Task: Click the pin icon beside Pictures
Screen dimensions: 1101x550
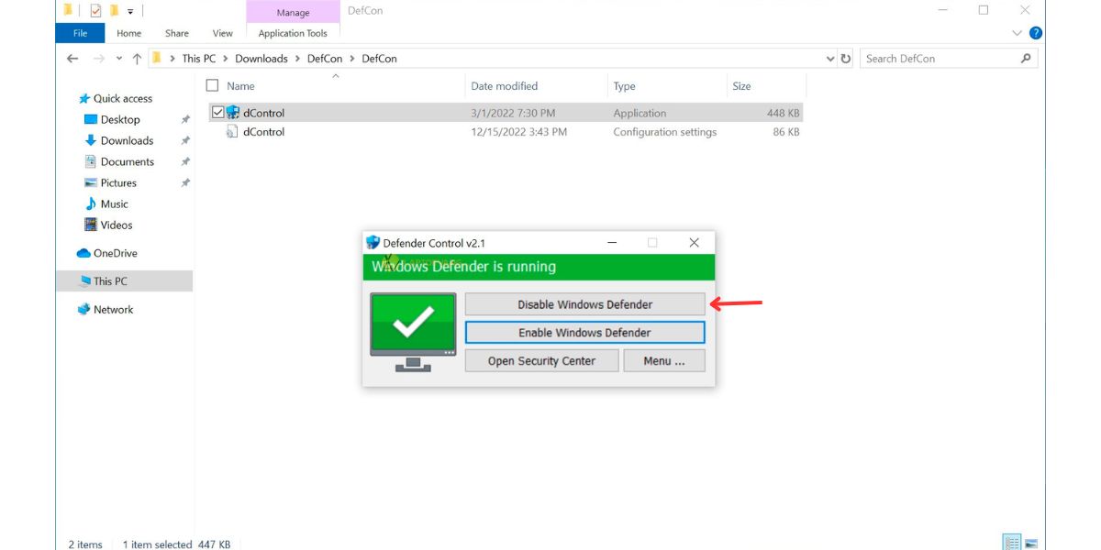Action: click(185, 182)
